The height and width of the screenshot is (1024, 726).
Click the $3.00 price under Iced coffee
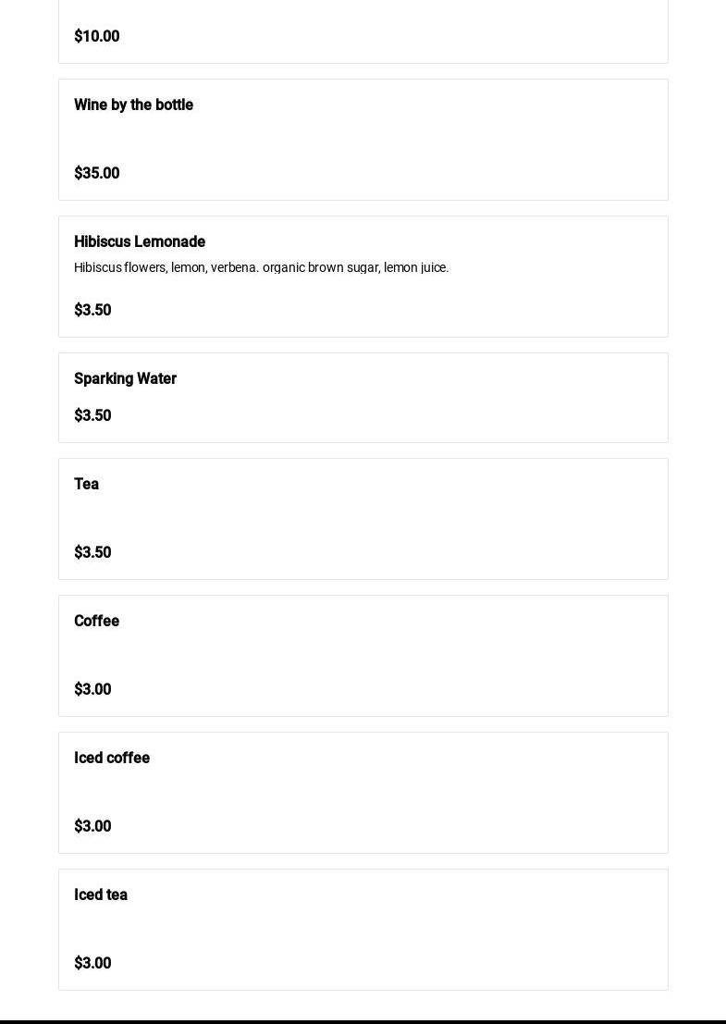[x=92, y=826]
